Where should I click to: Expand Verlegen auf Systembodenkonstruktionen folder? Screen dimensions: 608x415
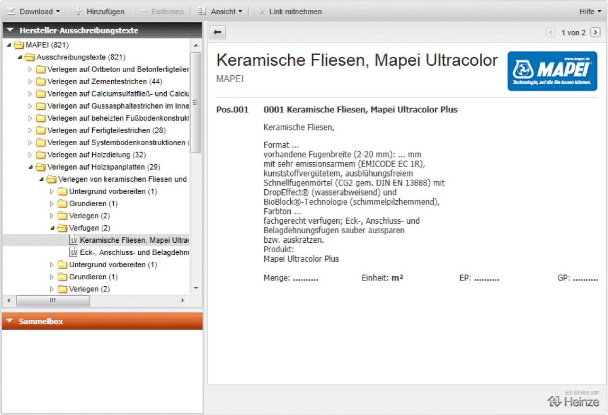click(x=30, y=143)
